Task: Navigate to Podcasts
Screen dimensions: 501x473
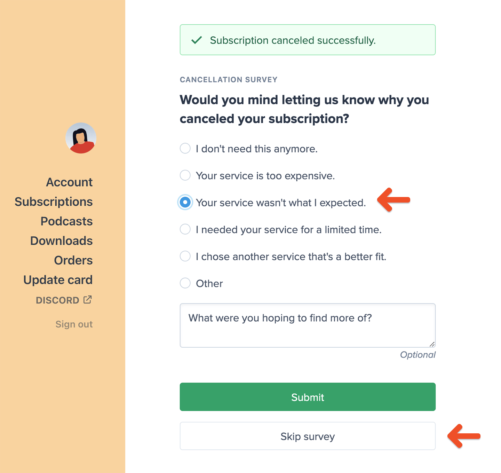Action: tap(66, 221)
